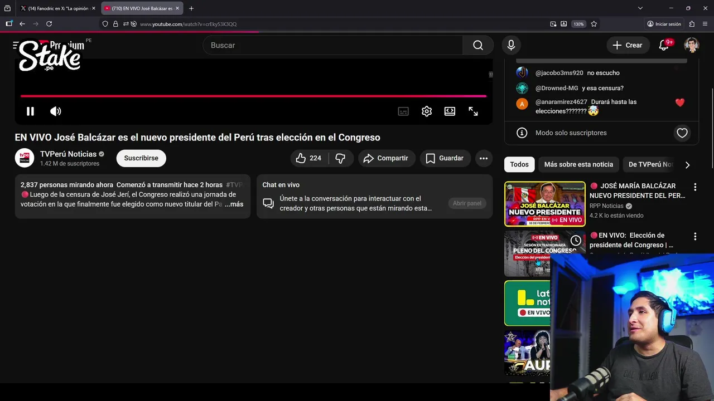Open the tab overview icon at top left
Screen dimensions: 714x401
pos(7,8)
